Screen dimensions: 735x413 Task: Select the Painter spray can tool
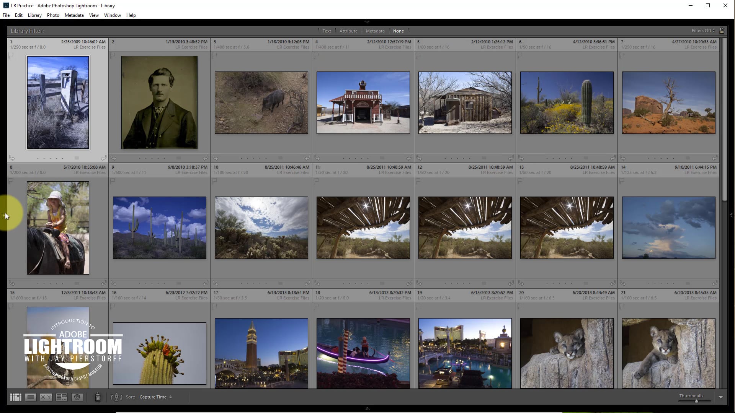pos(98,397)
